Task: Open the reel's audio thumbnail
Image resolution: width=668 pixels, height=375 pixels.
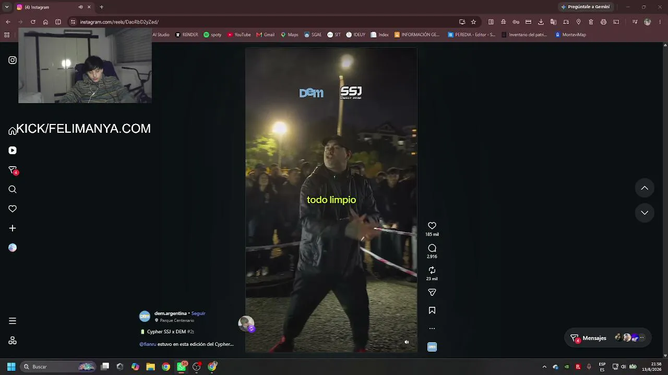Action: (432, 347)
